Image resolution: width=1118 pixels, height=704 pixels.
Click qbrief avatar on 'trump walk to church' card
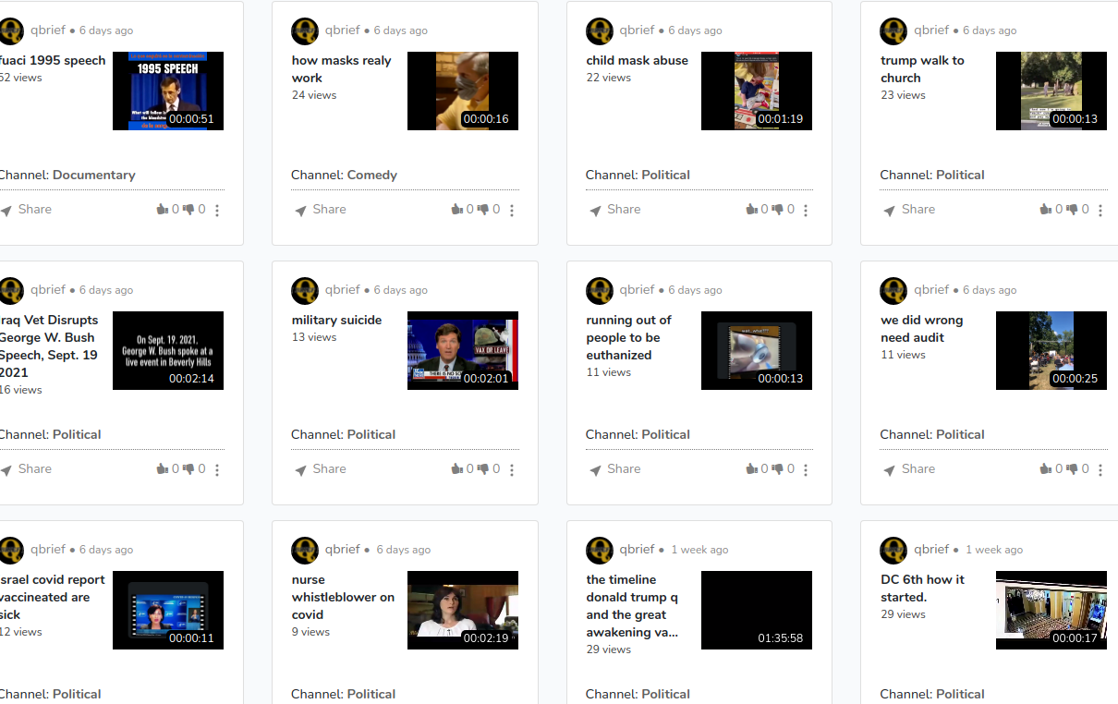point(893,31)
